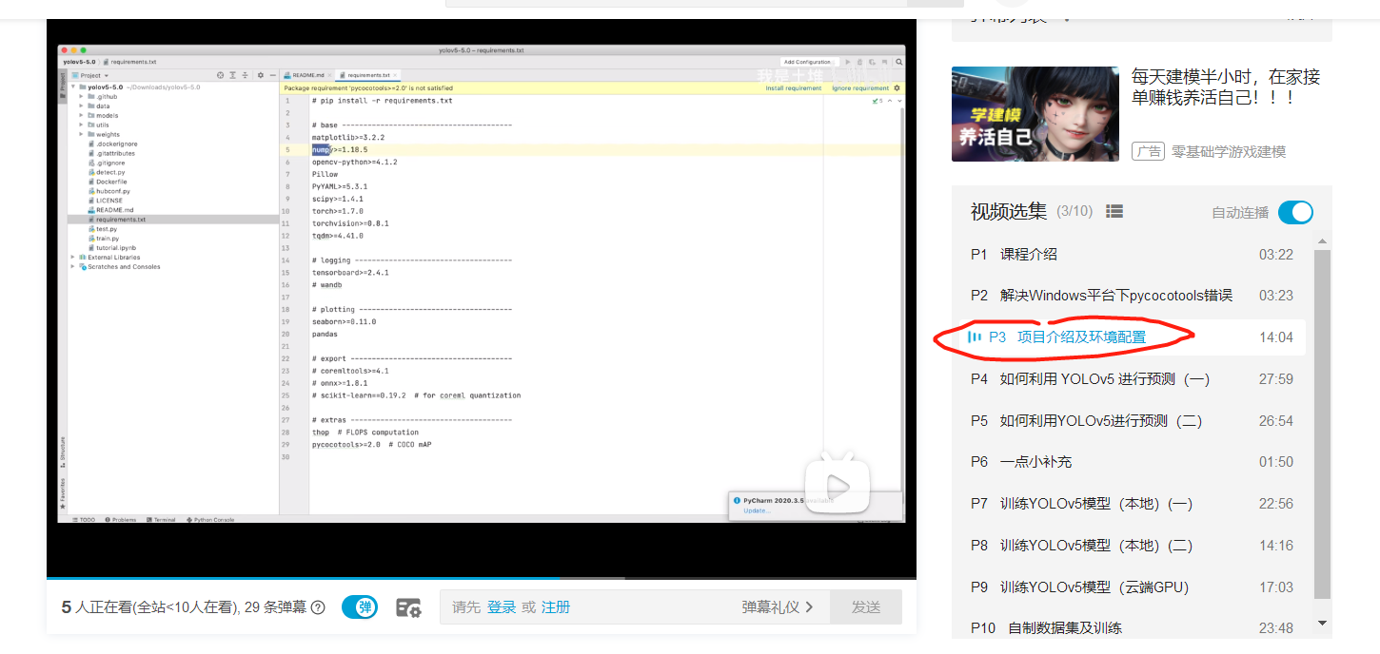Play P10 自制数据集及训练
This screenshot has height=654, width=1380.
point(1133,627)
